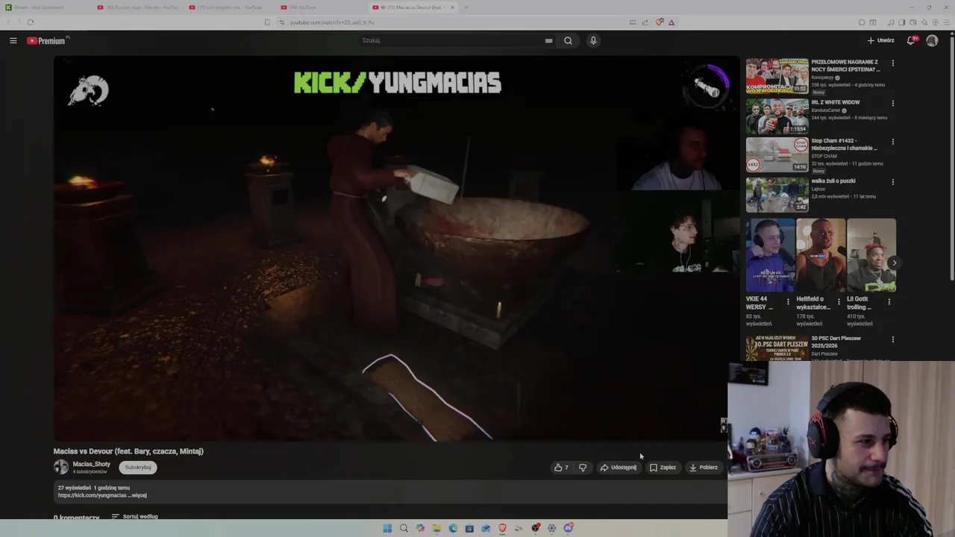This screenshot has width=955, height=537.
Task: Open the YouTube hamburger guide menu
Action: (13, 40)
